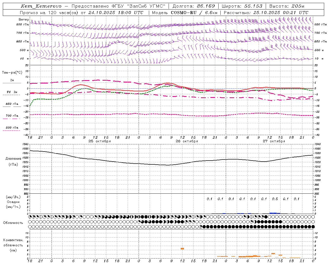
Task: Click the (гПа) unit under Давление
Action: click(x=13, y=165)
